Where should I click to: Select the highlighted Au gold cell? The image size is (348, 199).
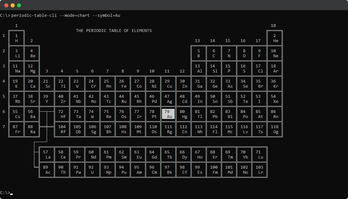click(x=169, y=114)
